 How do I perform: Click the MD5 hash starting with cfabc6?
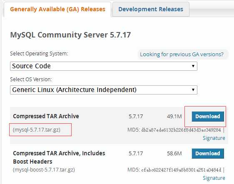tap(181, 170)
